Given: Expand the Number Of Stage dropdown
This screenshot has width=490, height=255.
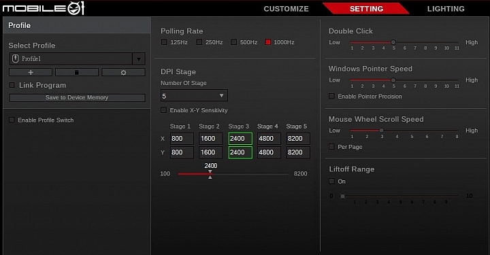Looking at the screenshot, I should (194, 95).
